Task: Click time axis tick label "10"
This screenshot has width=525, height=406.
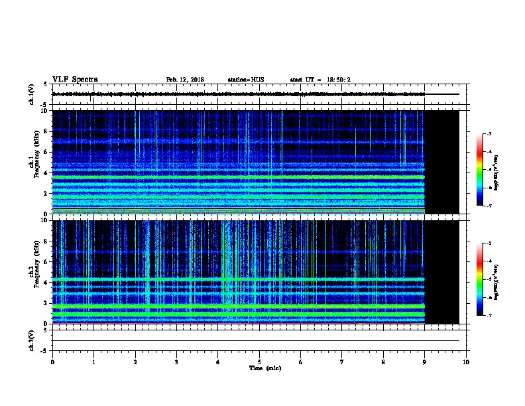Action: coord(466,362)
